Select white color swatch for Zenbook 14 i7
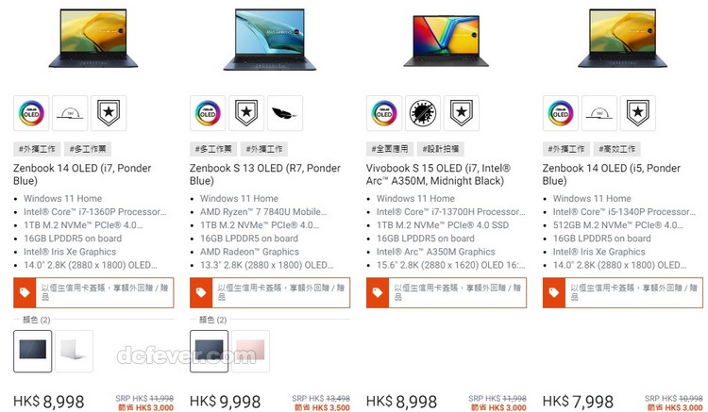The width and height of the screenshot is (708, 412). [74, 351]
